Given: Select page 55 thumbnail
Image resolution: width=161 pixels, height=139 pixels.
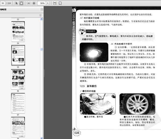Looking at the screenshot, I should click(x=18, y=55).
